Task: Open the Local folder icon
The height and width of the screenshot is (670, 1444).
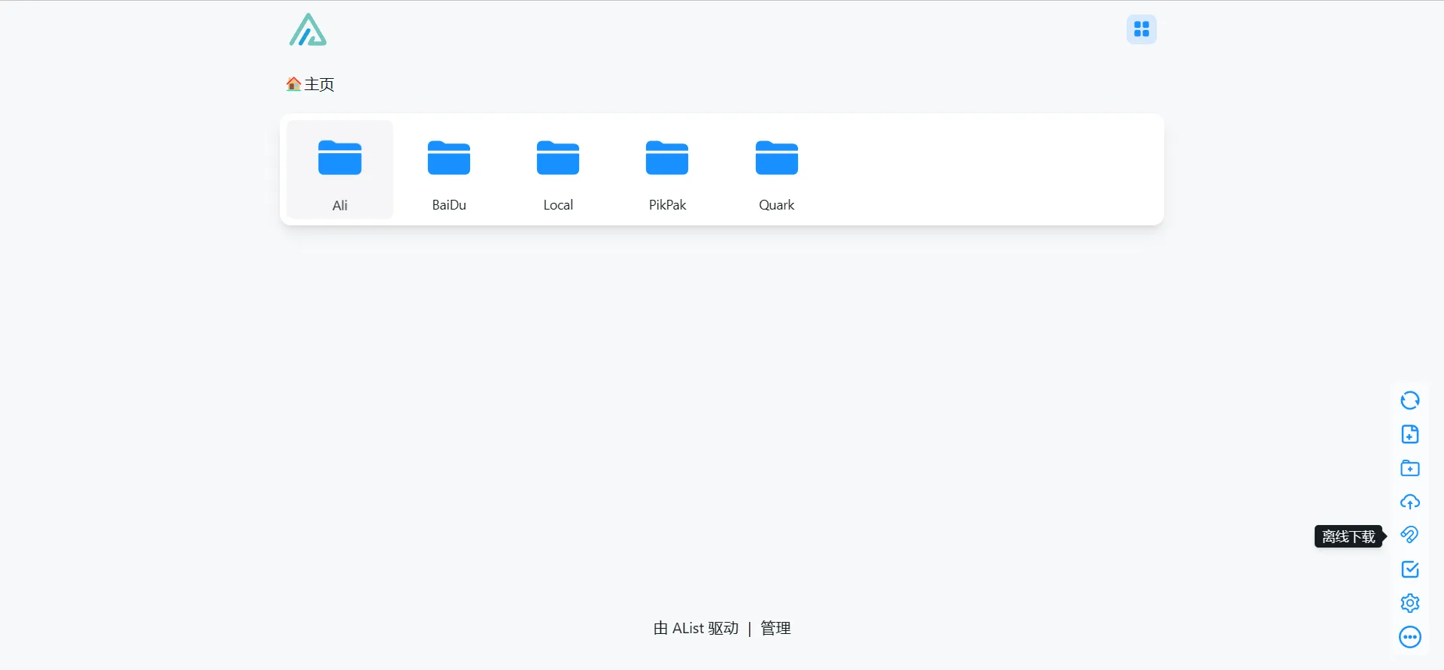Action: pyautogui.click(x=558, y=158)
